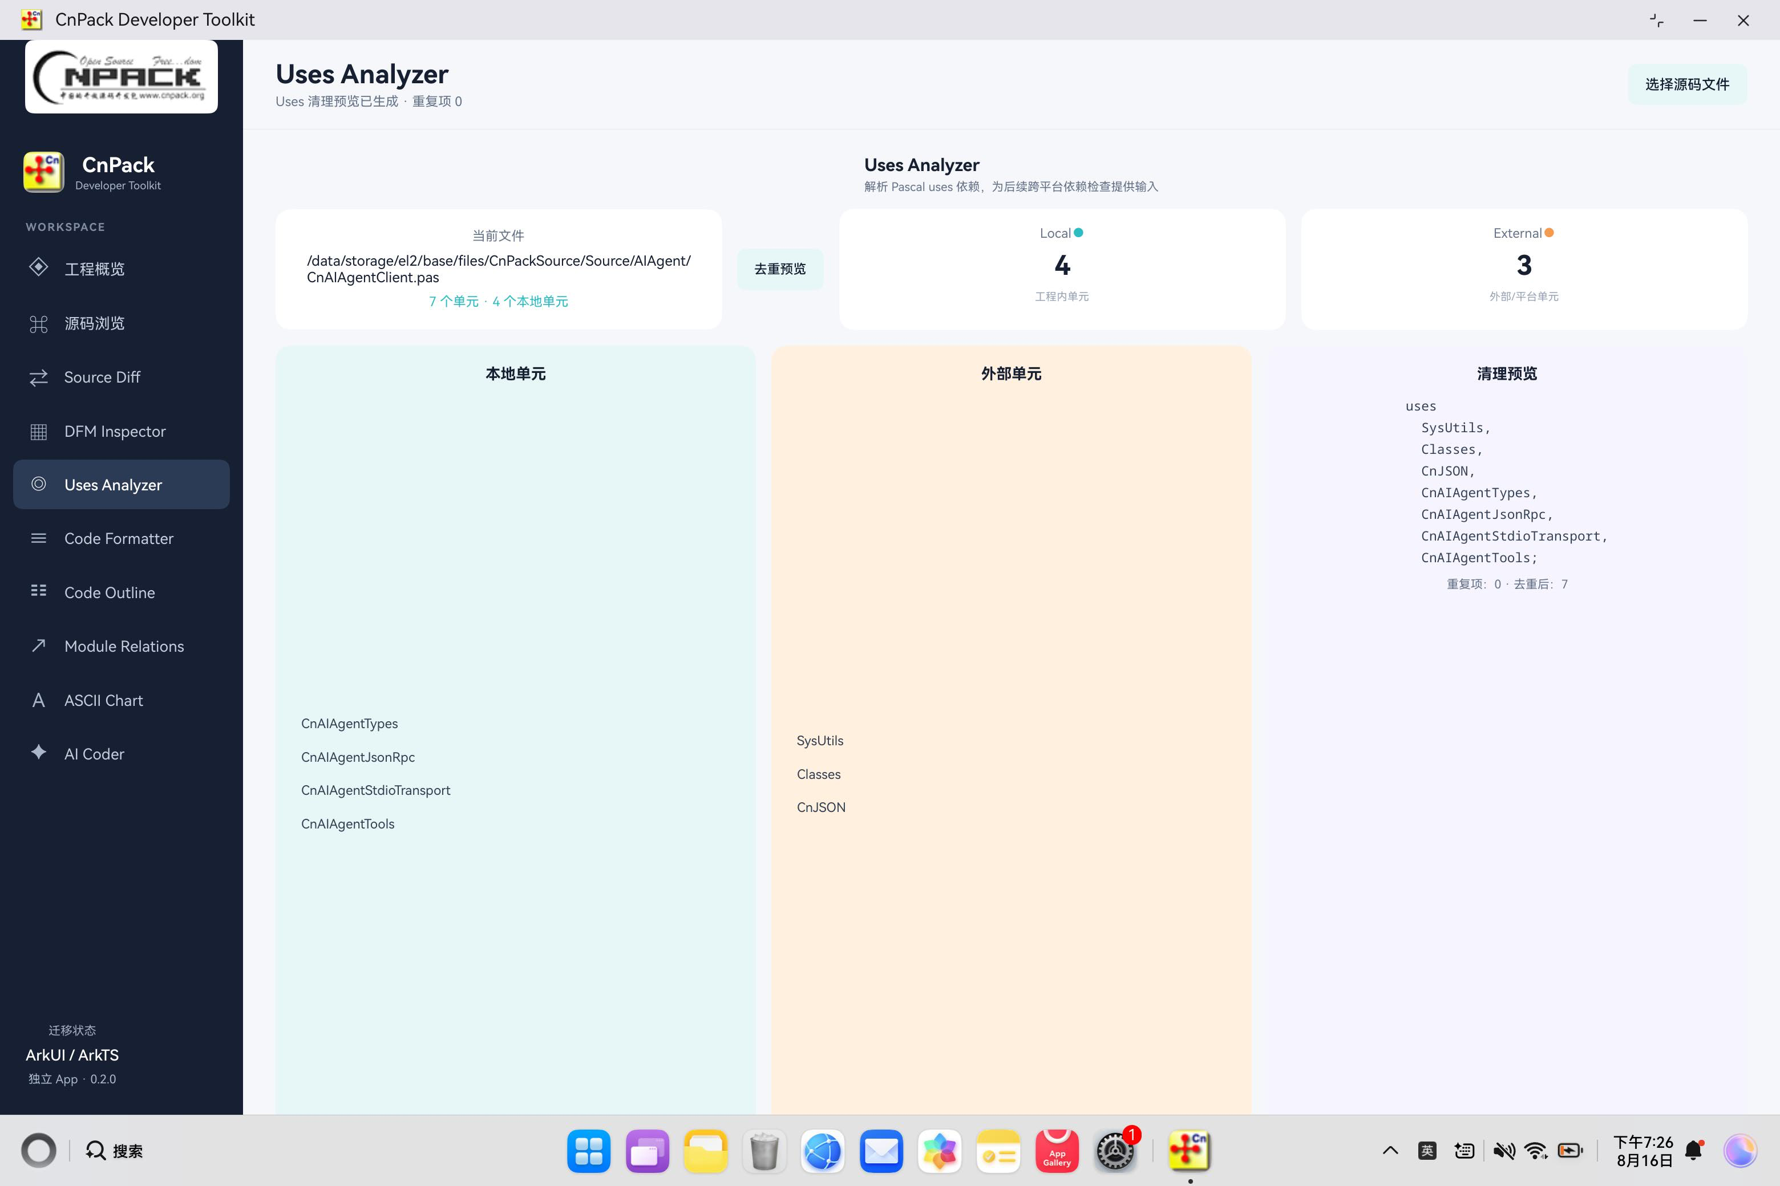Screen dimensions: 1780x1186
Task: Click the teal Local indicator dot
Action: (x=1078, y=232)
